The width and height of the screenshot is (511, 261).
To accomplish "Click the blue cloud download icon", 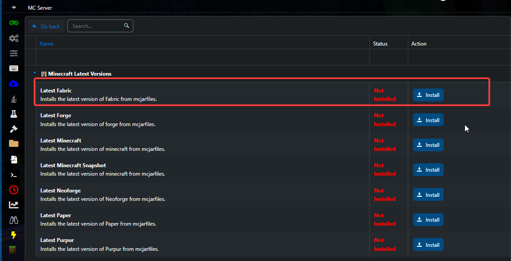I will pos(14,84).
